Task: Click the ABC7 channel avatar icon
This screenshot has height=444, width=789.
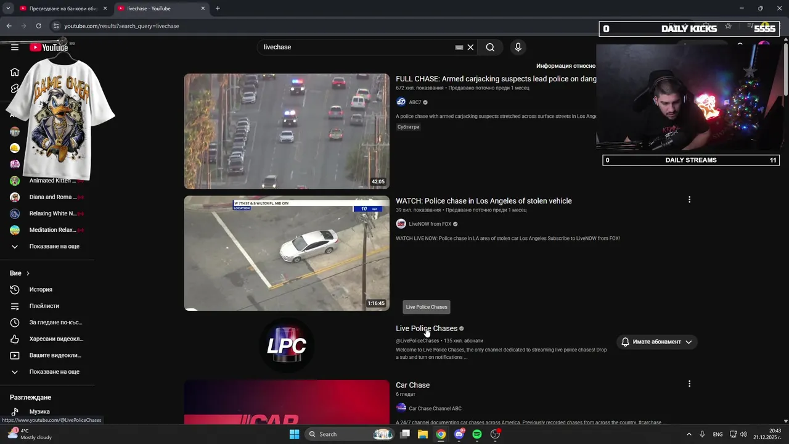Action: pyautogui.click(x=401, y=102)
